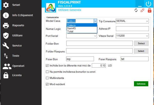154x105 pixels.
Task: Toggle the Multiinstanta checkbox
Action: coord(47,78)
